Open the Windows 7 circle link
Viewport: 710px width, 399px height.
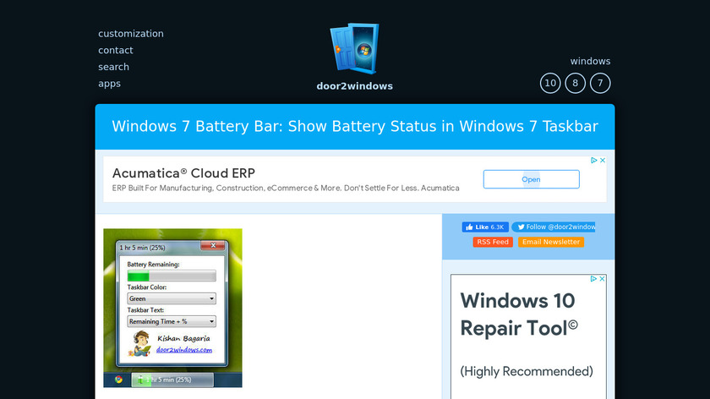[x=600, y=84]
